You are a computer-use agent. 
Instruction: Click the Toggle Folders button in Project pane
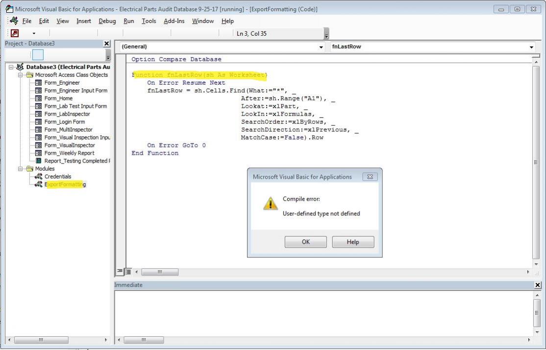click(x=38, y=55)
